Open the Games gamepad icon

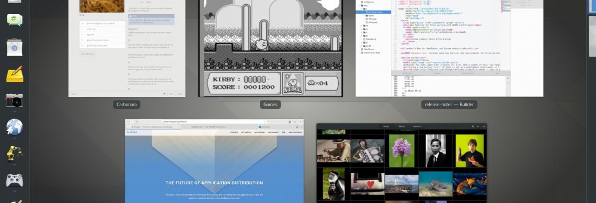pos(15,180)
